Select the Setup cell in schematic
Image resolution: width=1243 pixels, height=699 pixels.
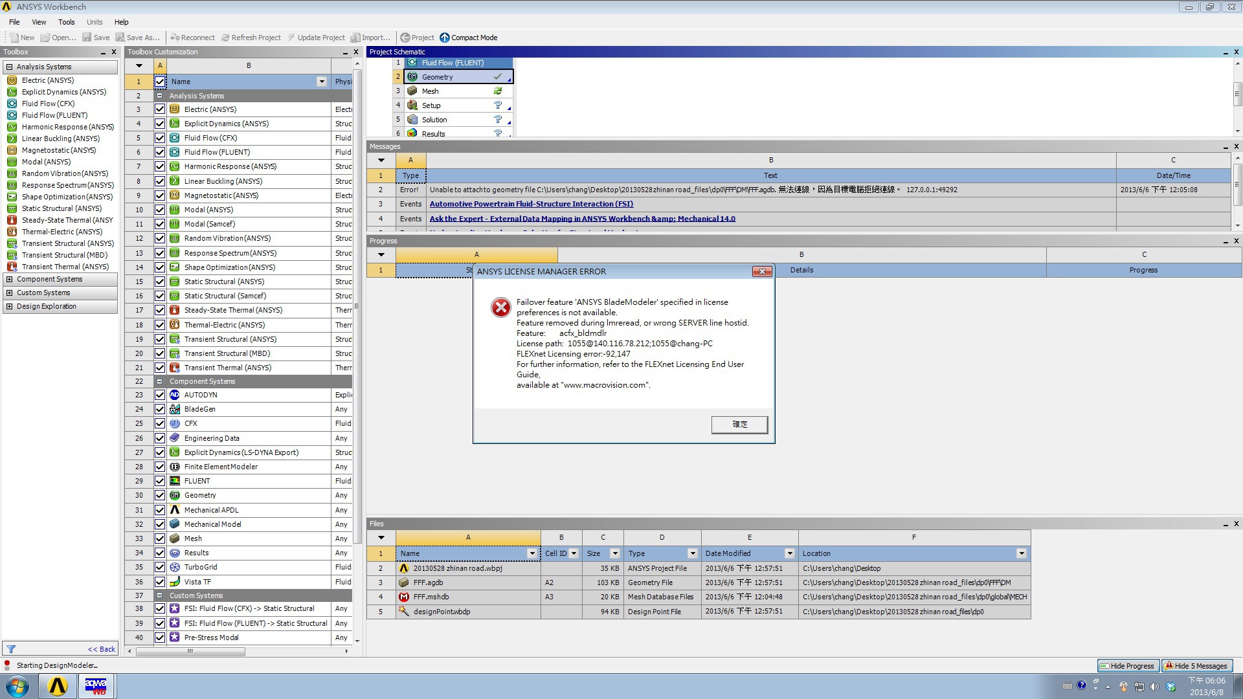pyautogui.click(x=431, y=105)
